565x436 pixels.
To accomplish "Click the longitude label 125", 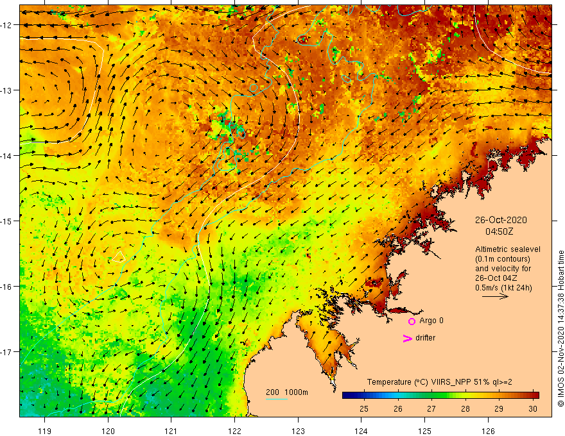I will point(425,431).
